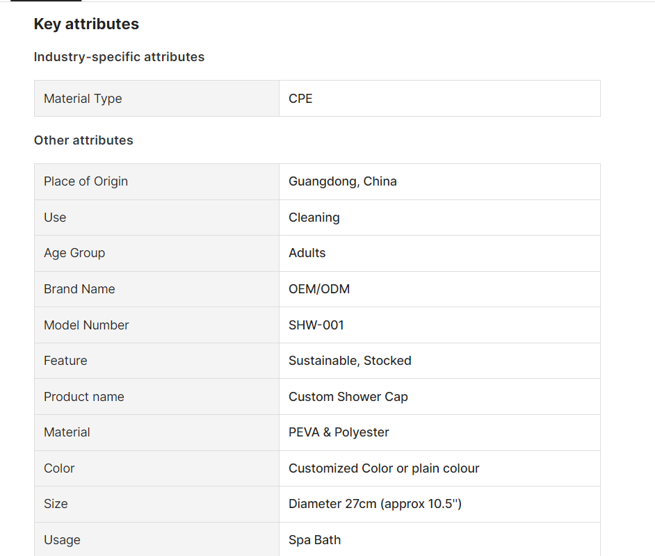
Task: Select the Cleaning value in Use row
Action: pyautogui.click(x=314, y=218)
